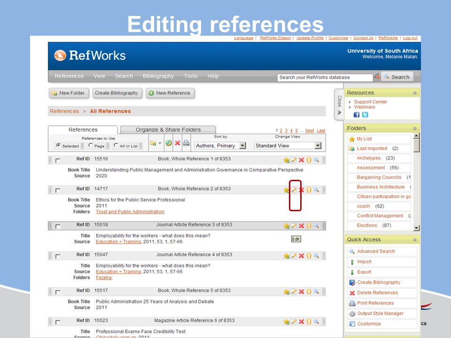Screen dimensions: 451x338
Task: Select the checkbox for Ref ID 15523
Action: pyautogui.click(x=58, y=322)
